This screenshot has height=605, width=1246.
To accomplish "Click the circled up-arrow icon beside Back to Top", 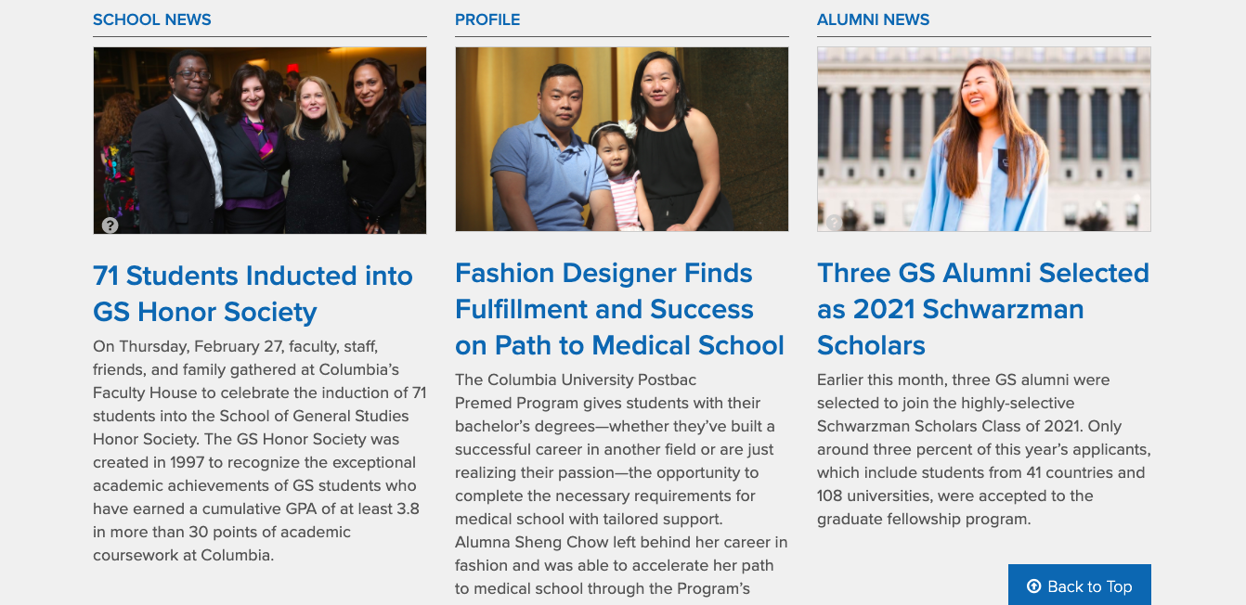I will pyautogui.click(x=1033, y=586).
